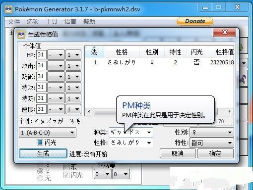Click the 生成 button

(43, 153)
